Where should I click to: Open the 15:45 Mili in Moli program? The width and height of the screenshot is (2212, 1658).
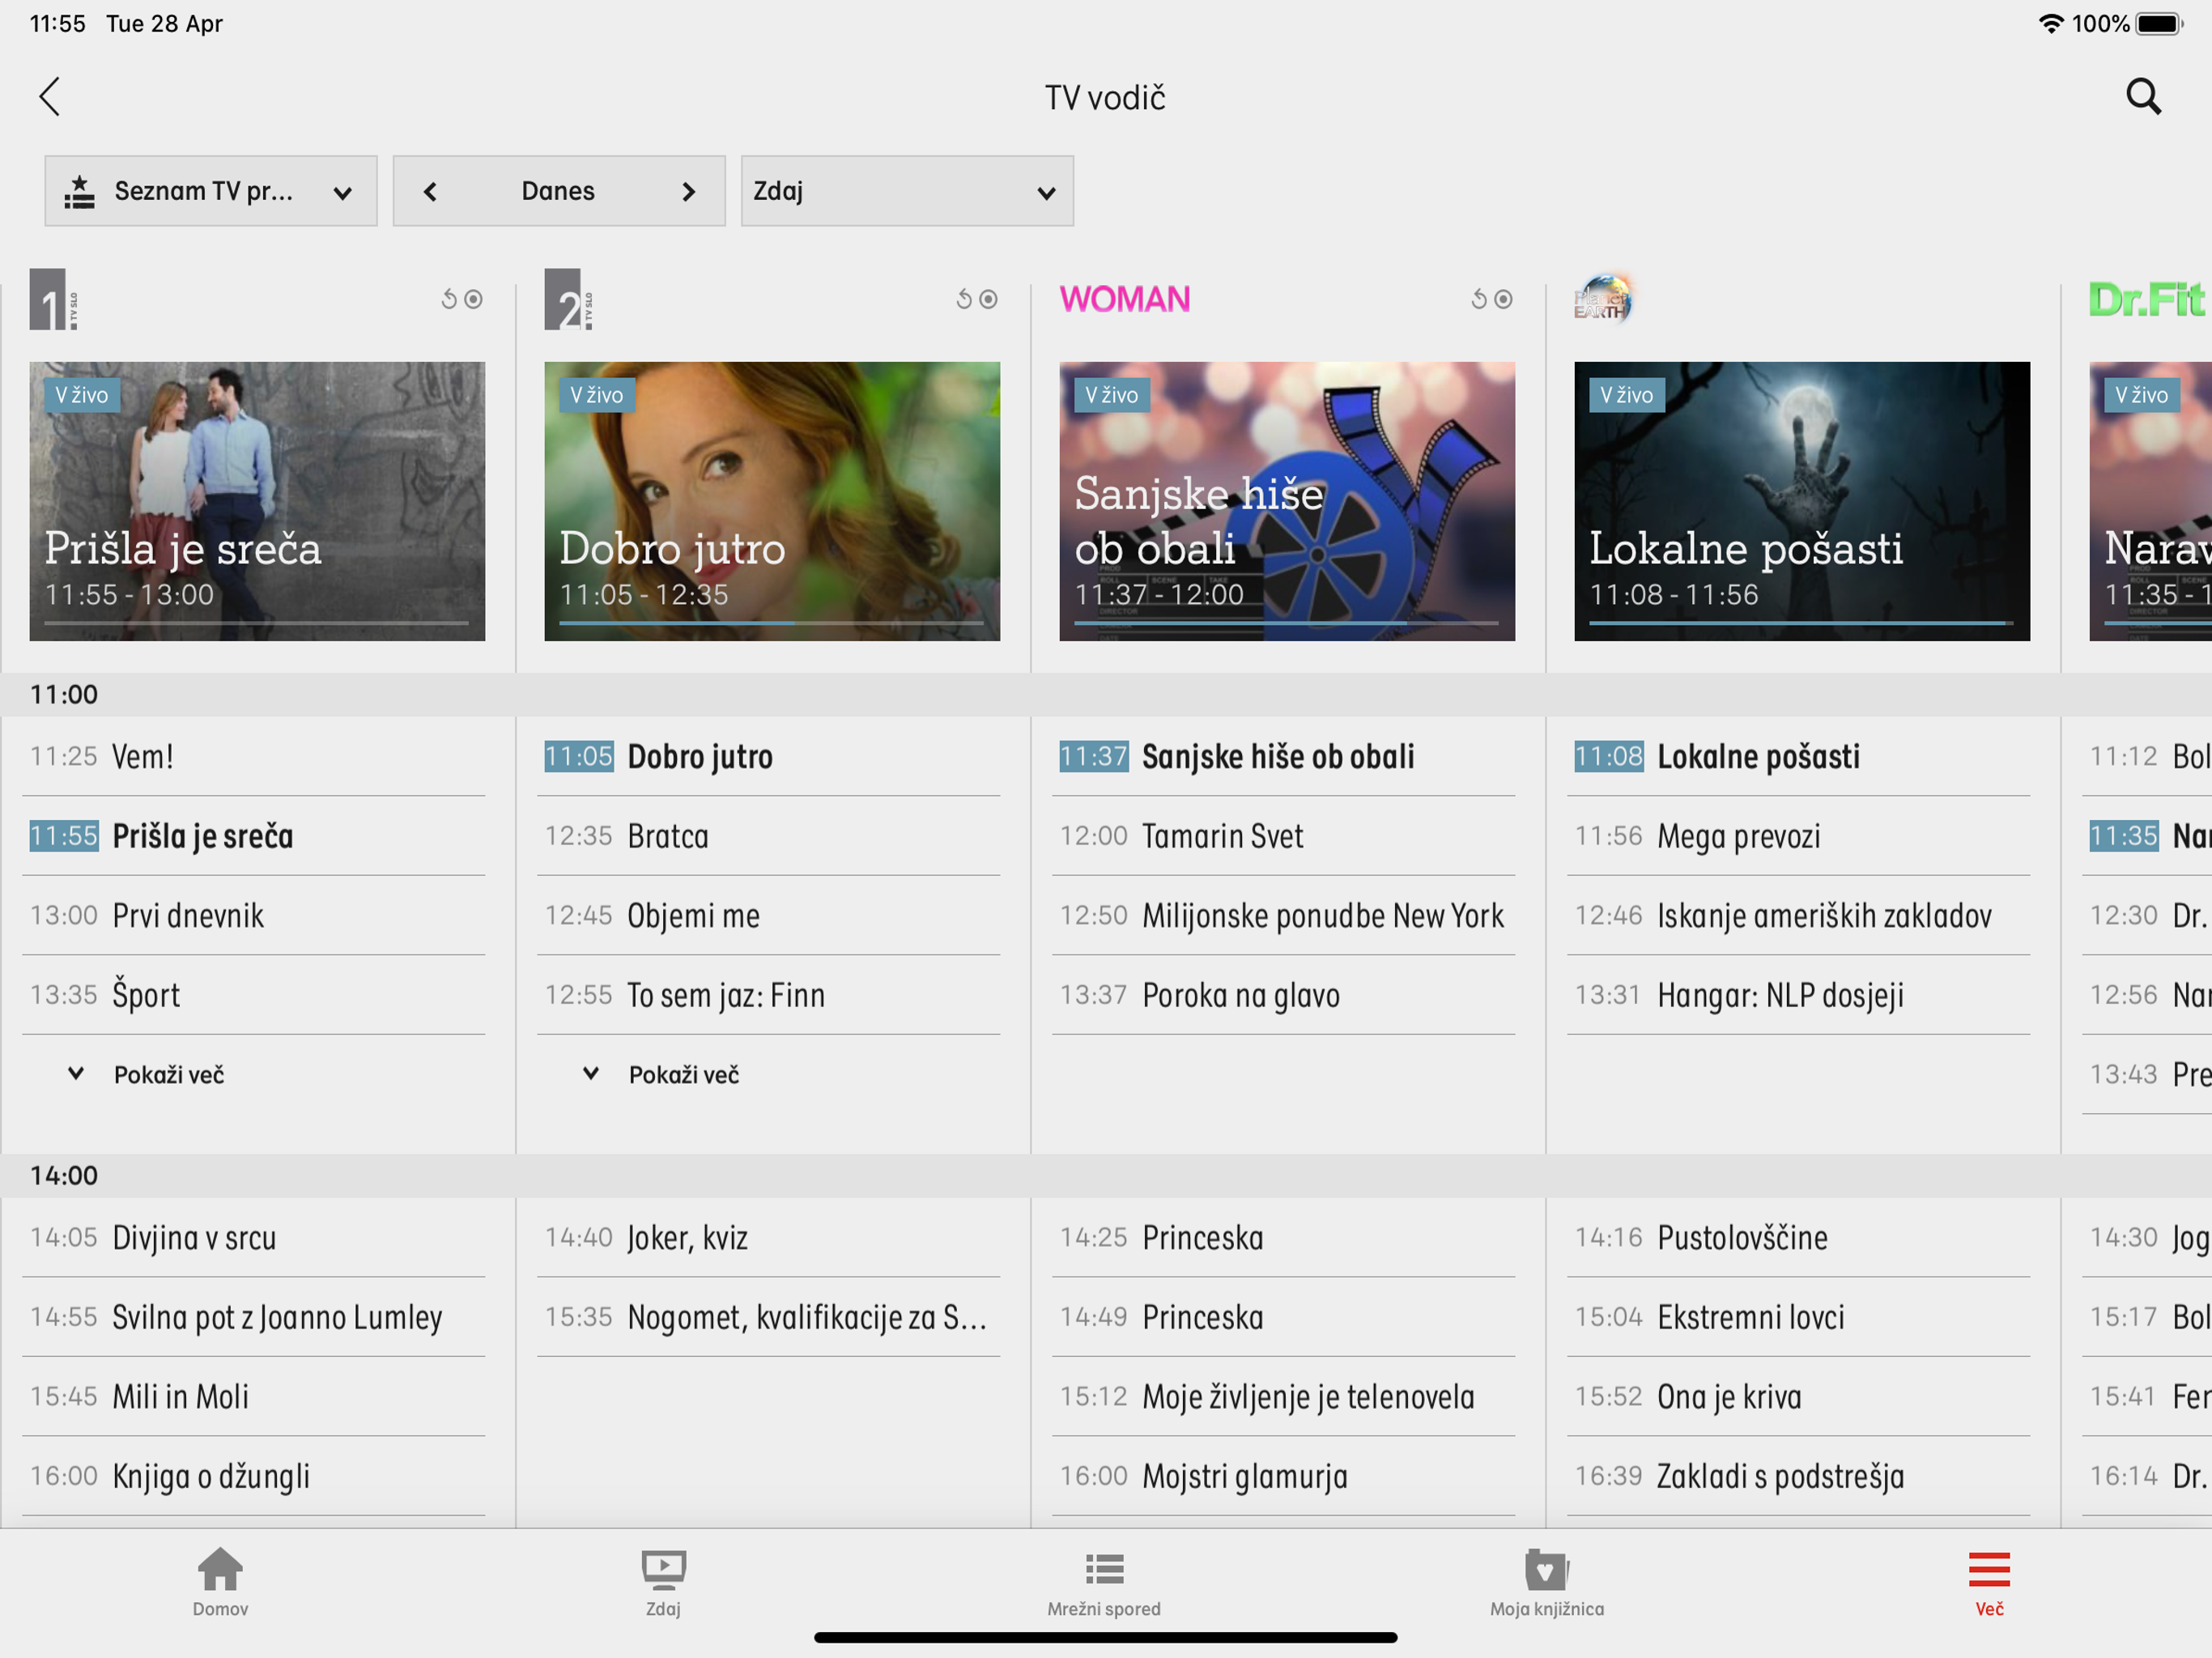click(254, 1397)
